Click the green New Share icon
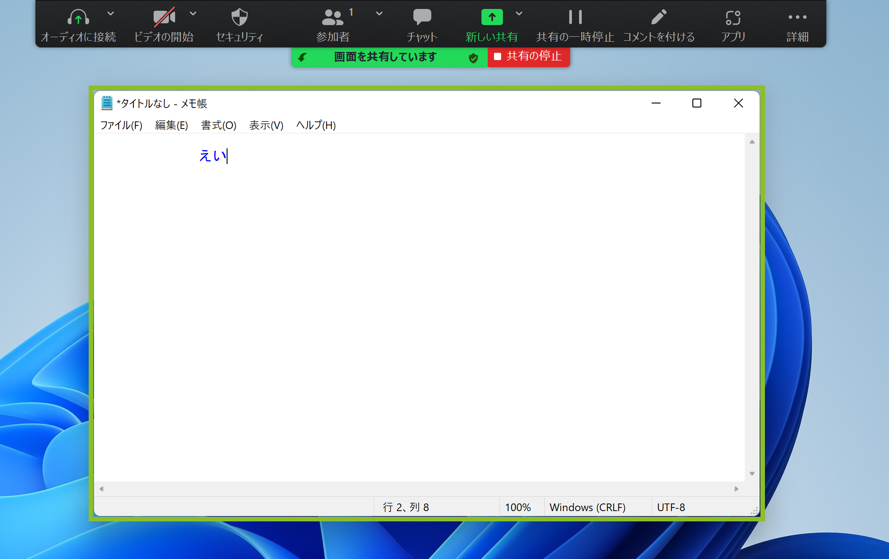 pos(492,18)
